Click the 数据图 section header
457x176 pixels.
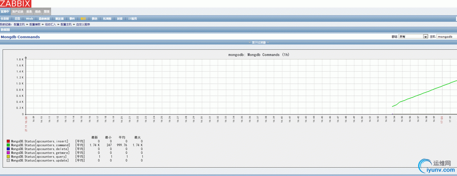pyautogui.click(x=5, y=29)
